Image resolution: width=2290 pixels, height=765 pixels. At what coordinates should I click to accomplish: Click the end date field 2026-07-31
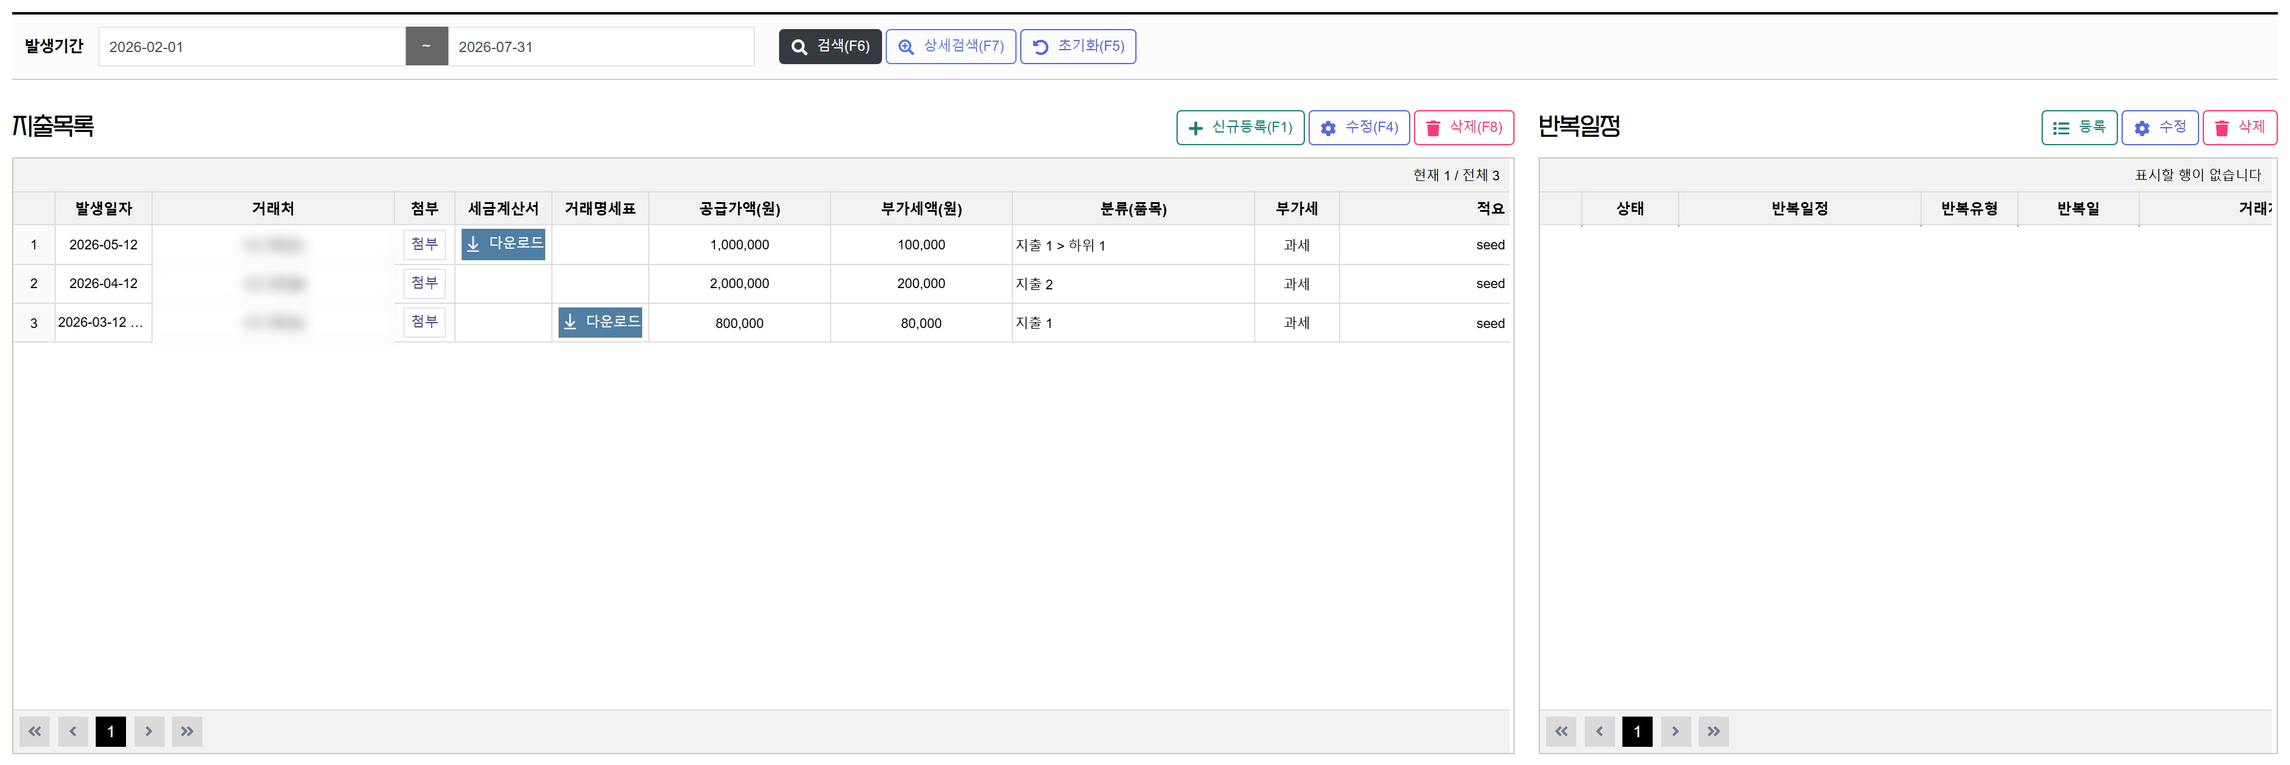coord(601,47)
